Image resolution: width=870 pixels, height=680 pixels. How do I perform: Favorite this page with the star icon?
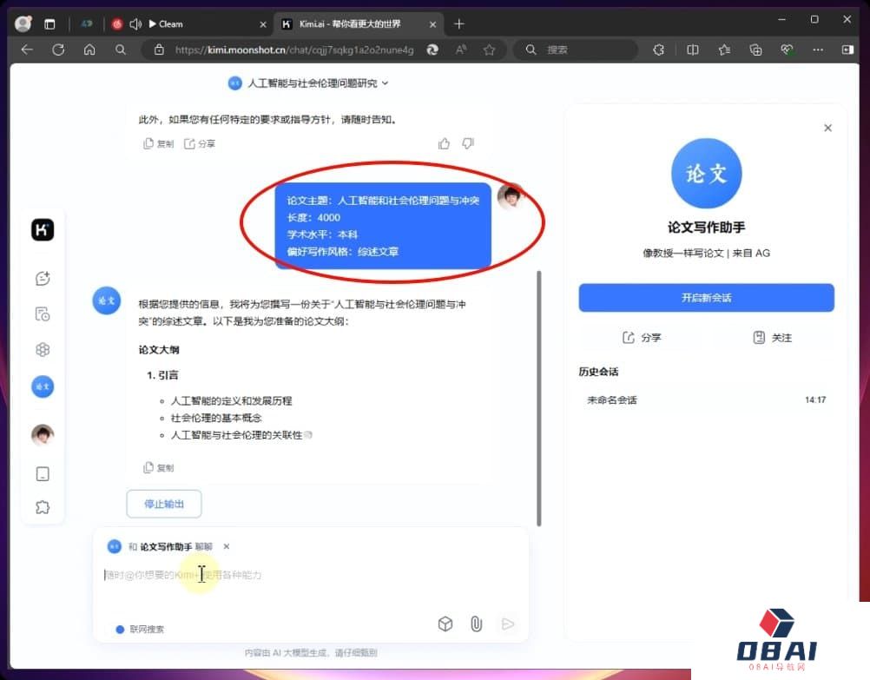[489, 50]
